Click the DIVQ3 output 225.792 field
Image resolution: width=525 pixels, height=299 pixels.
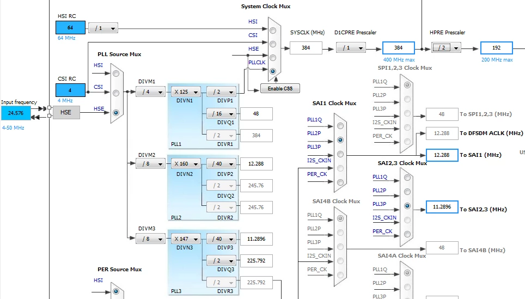click(x=256, y=260)
